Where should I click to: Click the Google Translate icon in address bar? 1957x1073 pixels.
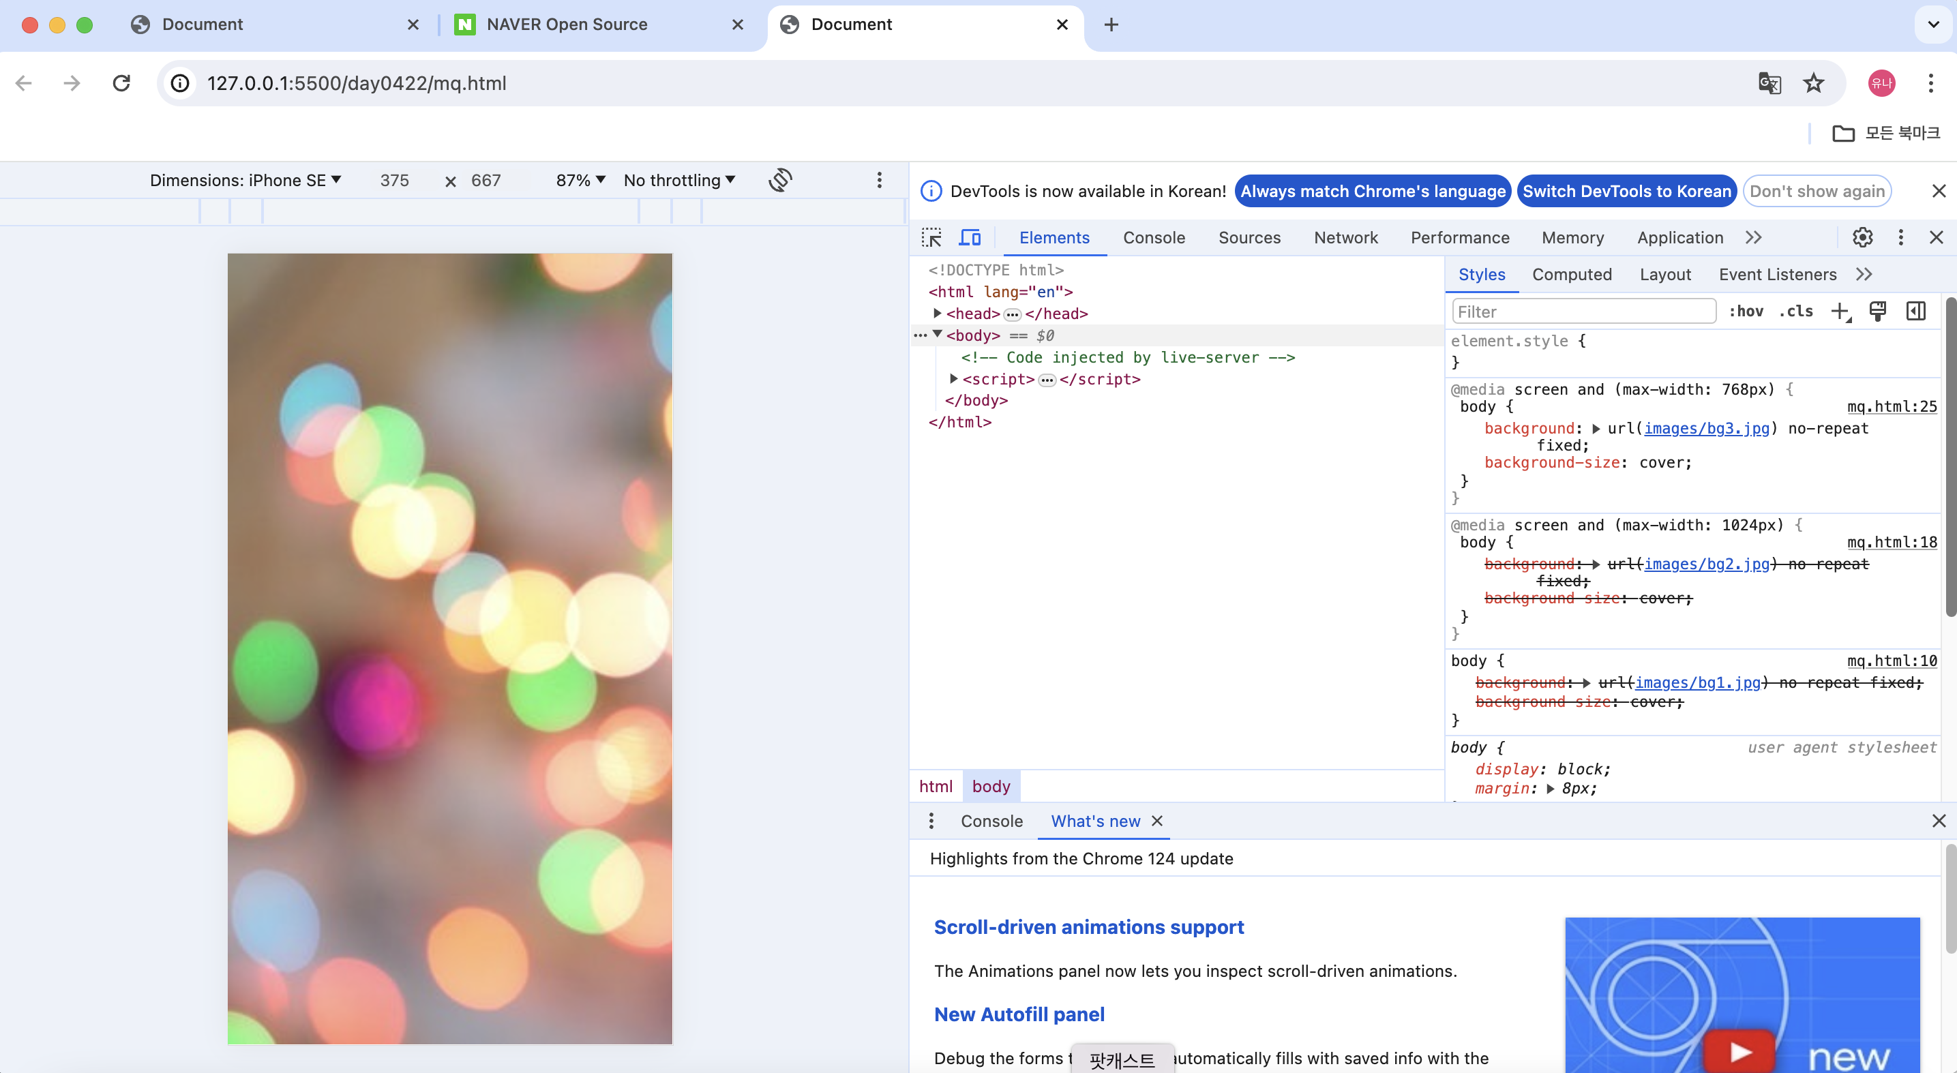click(1769, 82)
